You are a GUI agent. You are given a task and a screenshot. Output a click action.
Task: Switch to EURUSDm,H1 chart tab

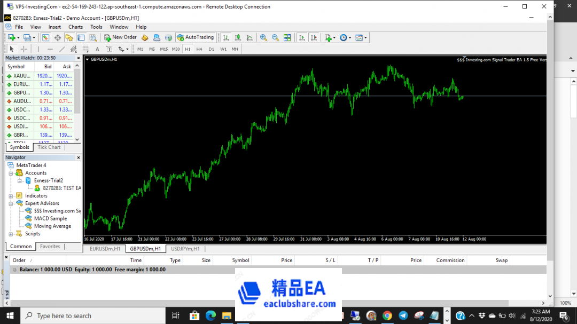tap(105, 249)
